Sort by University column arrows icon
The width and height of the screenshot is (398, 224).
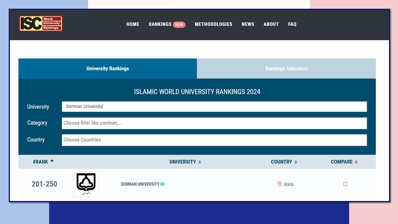(200, 162)
